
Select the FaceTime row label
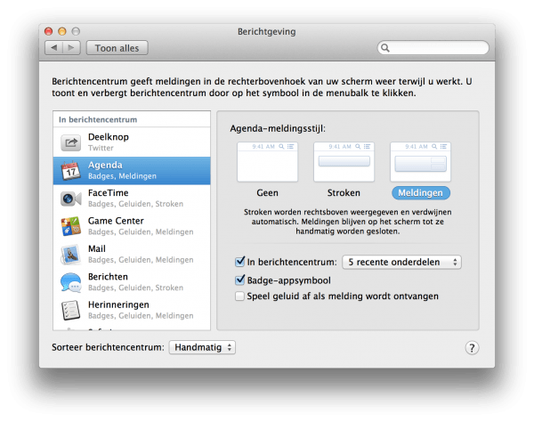click(108, 193)
